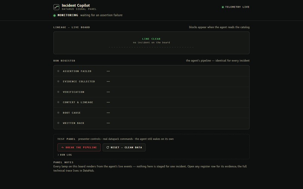
Task: Open the Evidence Collected register row
Action: [x=151, y=82]
